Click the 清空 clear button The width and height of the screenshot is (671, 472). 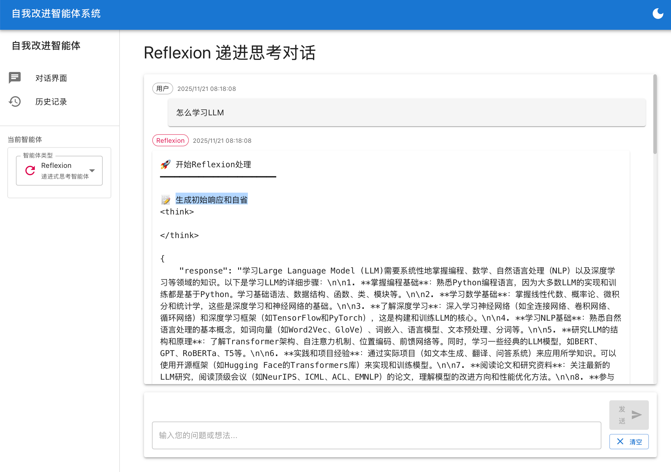629,441
